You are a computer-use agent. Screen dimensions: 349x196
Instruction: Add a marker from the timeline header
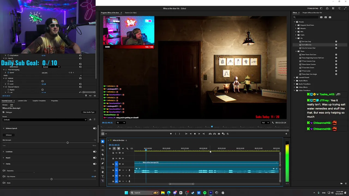123,148
